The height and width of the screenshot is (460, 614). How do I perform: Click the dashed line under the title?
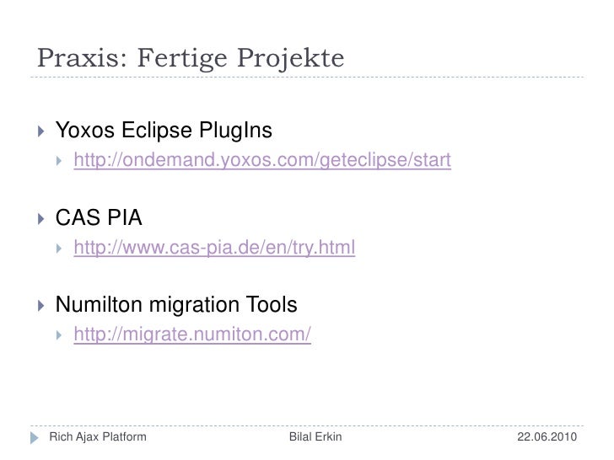pyautogui.click(x=307, y=77)
